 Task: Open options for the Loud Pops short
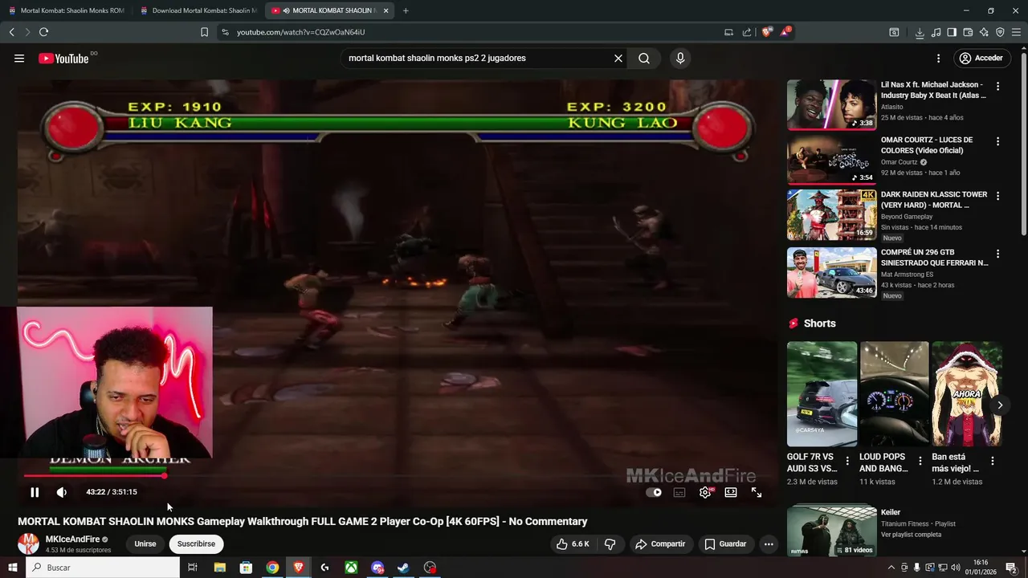tap(920, 462)
